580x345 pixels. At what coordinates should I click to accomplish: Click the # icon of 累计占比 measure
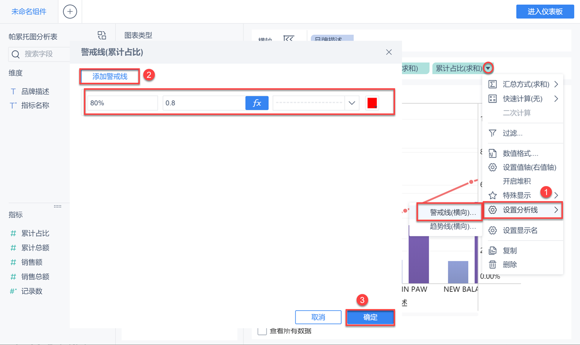(13, 233)
